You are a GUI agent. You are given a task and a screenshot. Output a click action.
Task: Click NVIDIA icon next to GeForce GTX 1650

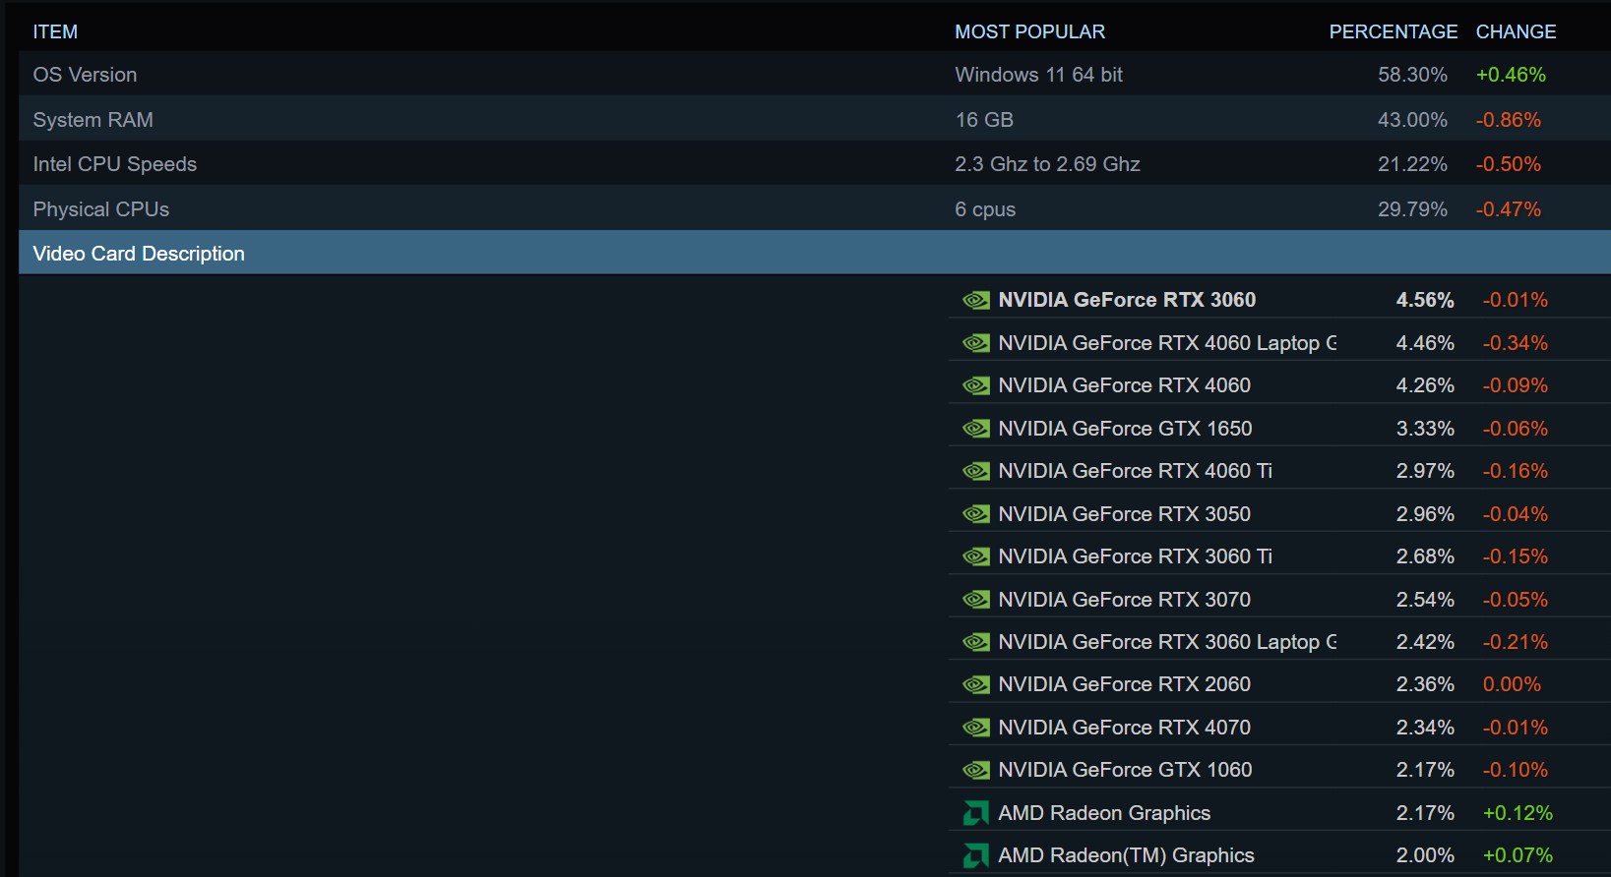976,429
